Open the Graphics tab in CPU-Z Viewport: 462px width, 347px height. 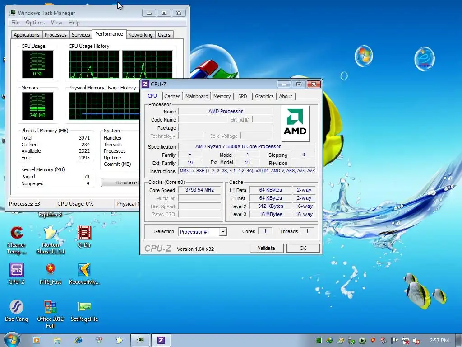(264, 96)
